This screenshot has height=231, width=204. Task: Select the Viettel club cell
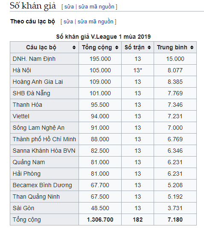(x=44, y=116)
